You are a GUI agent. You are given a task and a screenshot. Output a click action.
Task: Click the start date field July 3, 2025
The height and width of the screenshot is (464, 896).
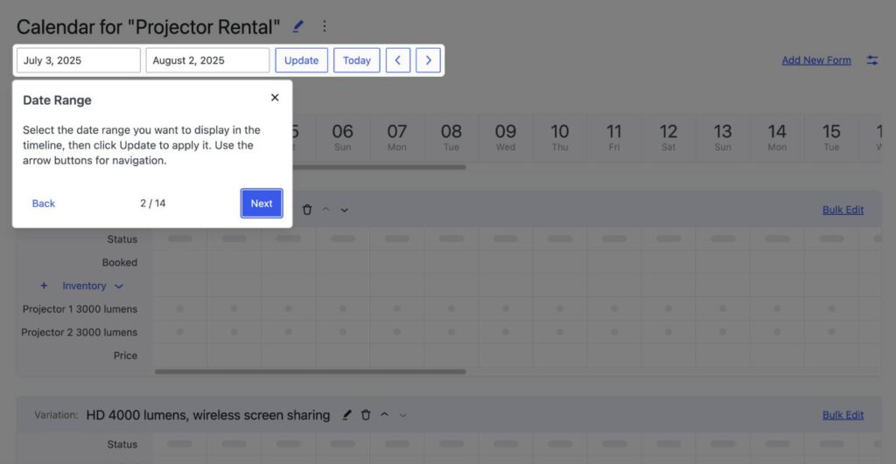pos(79,60)
